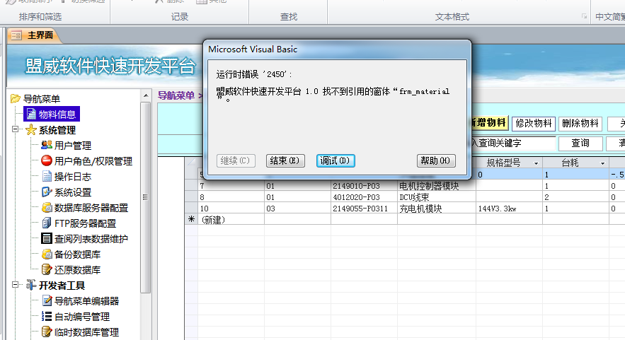Click the 自动编号管理 numbering icon
This screenshot has width=625, height=340.
tap(47, 316)
